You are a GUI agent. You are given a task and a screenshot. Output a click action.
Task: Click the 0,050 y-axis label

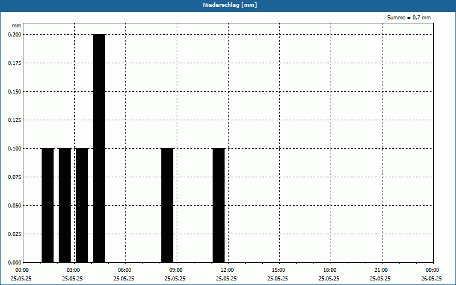coord(15,206)
